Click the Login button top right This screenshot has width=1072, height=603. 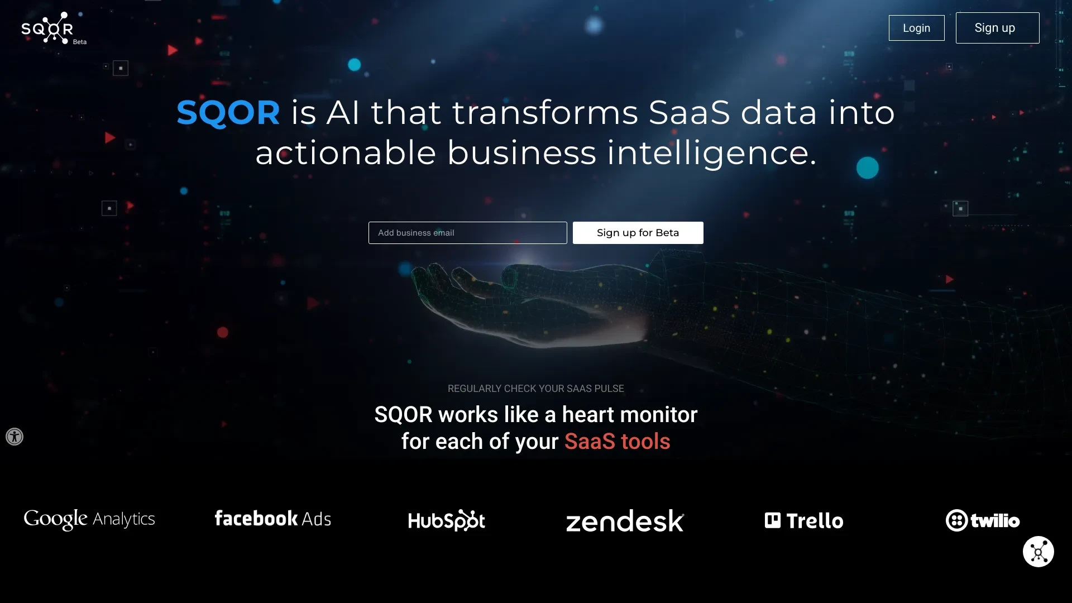pos(917,27)
